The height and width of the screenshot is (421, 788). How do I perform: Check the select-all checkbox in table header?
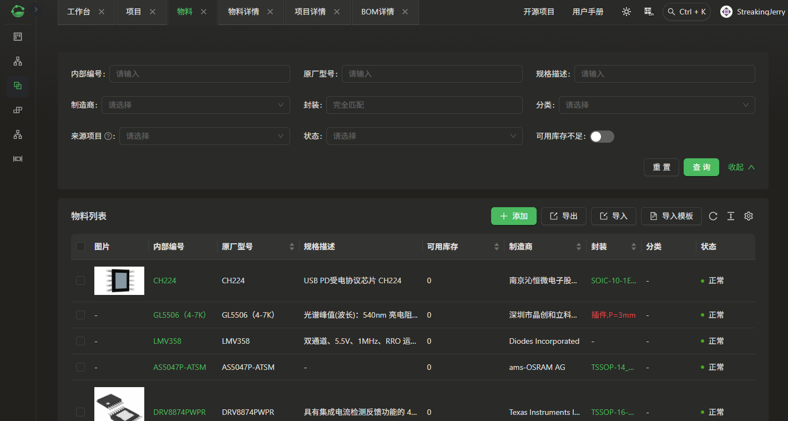click(80, 247)
